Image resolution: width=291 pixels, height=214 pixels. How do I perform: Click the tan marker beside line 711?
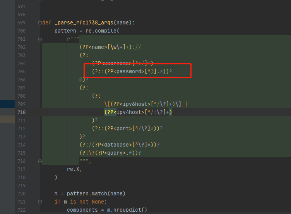click(x=7, y=119)
